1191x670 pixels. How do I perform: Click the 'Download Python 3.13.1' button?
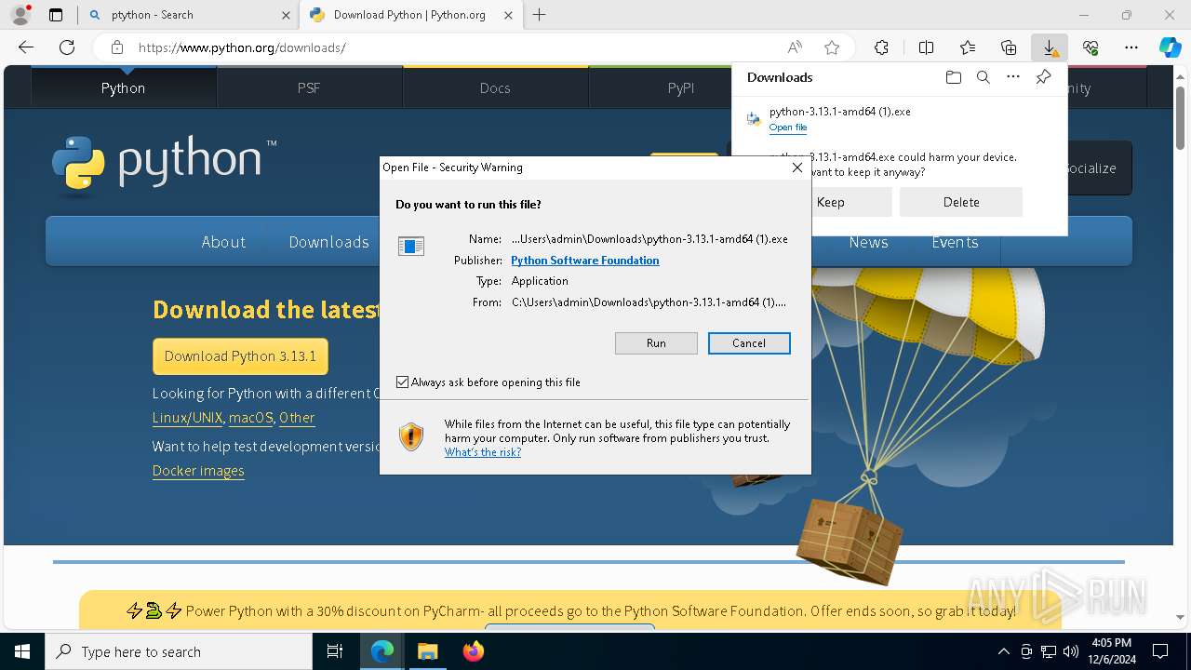[240, 356]
